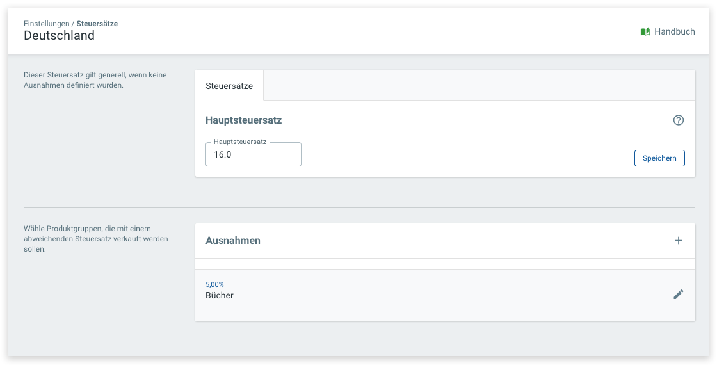Click the bold Hauptsteuersatz section heading

click(244, 120)
